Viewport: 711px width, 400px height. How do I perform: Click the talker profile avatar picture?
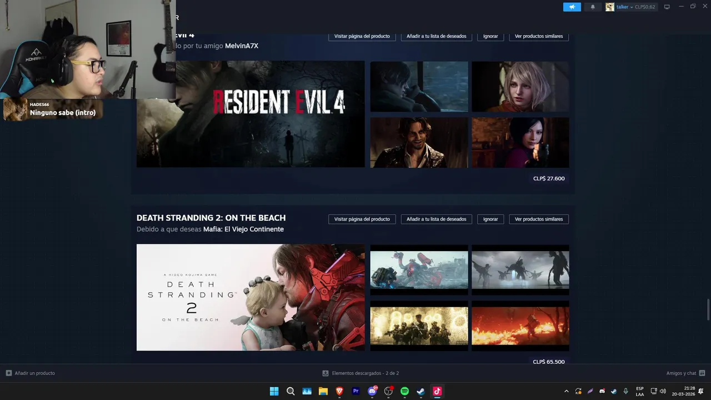(x=610, y=7)
